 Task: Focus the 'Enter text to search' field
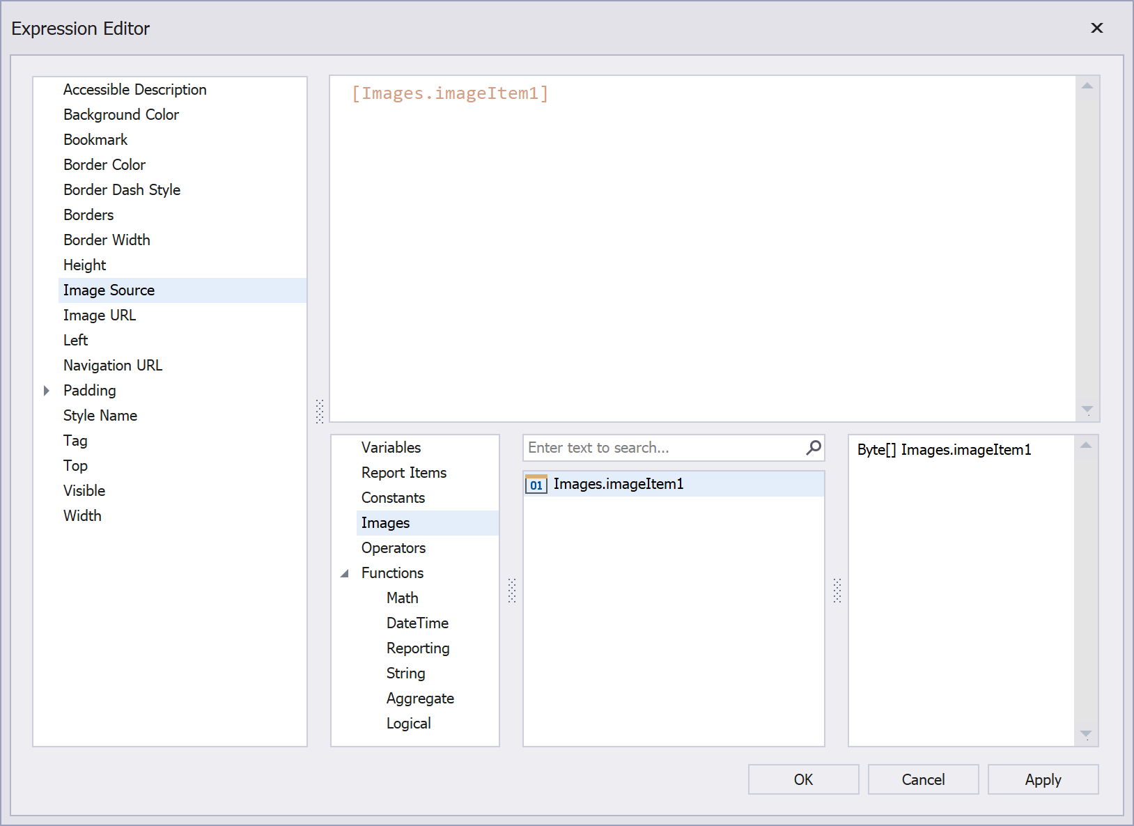662,448
